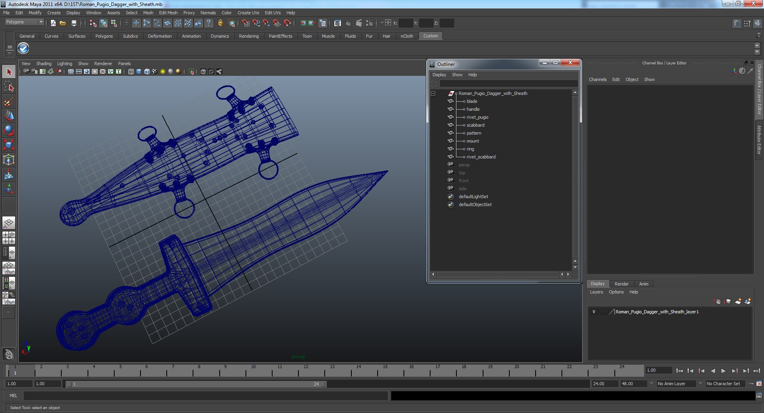764x413 pixels.
Task: Save scene with floppy disk icon
Action: [74, 23]
